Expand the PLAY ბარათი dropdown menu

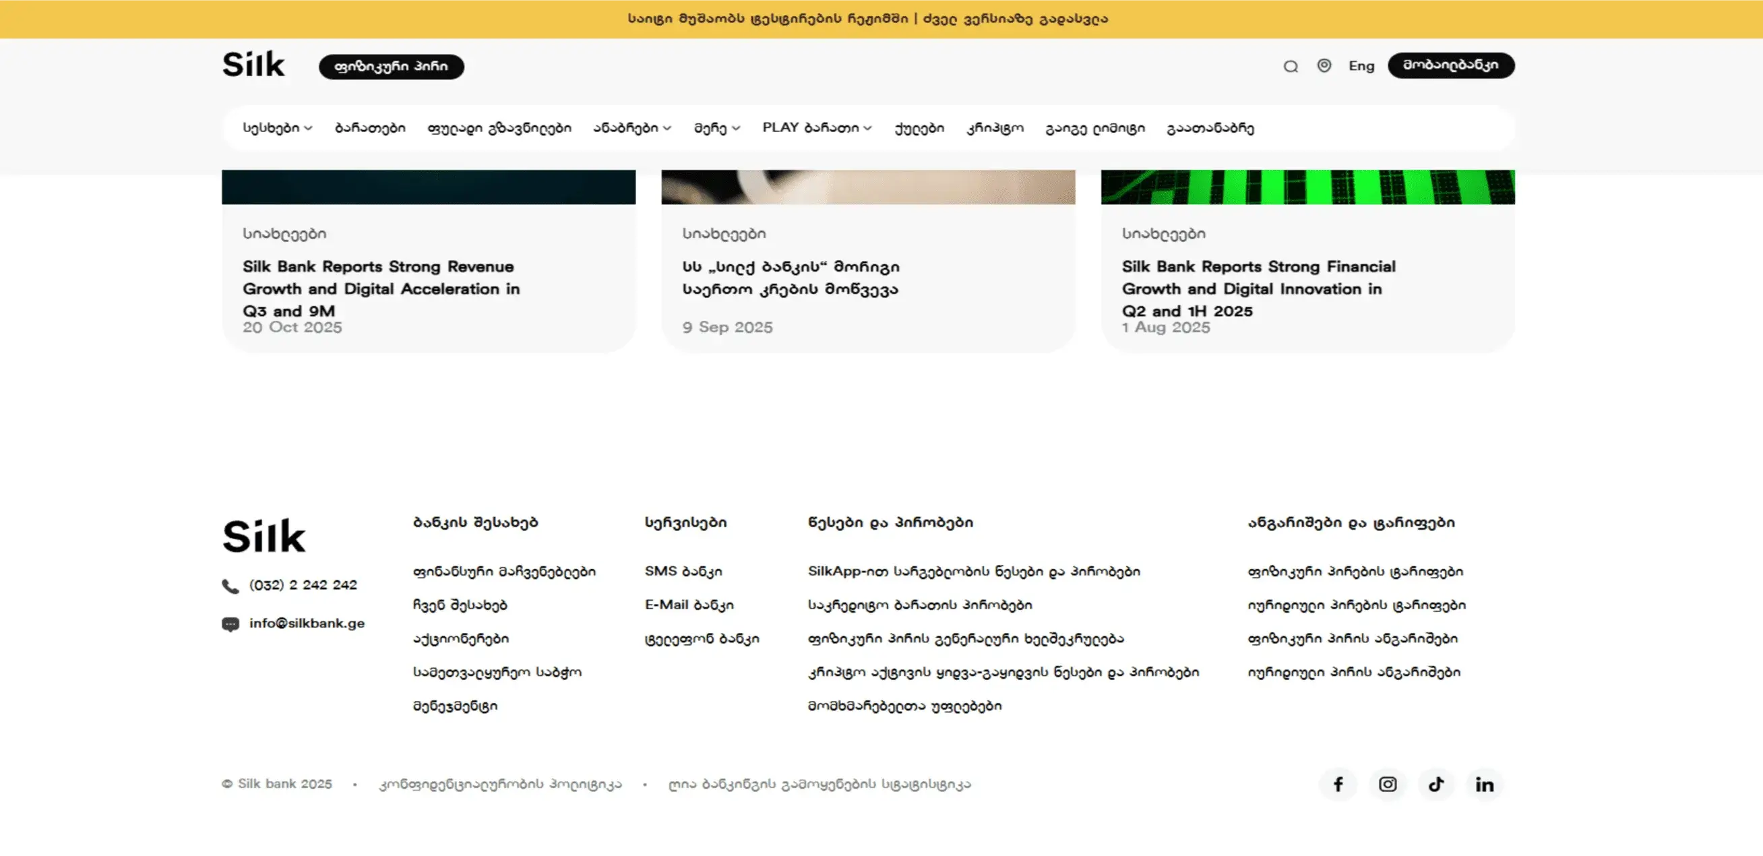(x=817, y=128)
